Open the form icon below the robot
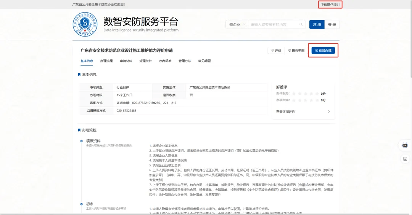The width and height of the screenshot is (412, 215). [x=405, y=159]
